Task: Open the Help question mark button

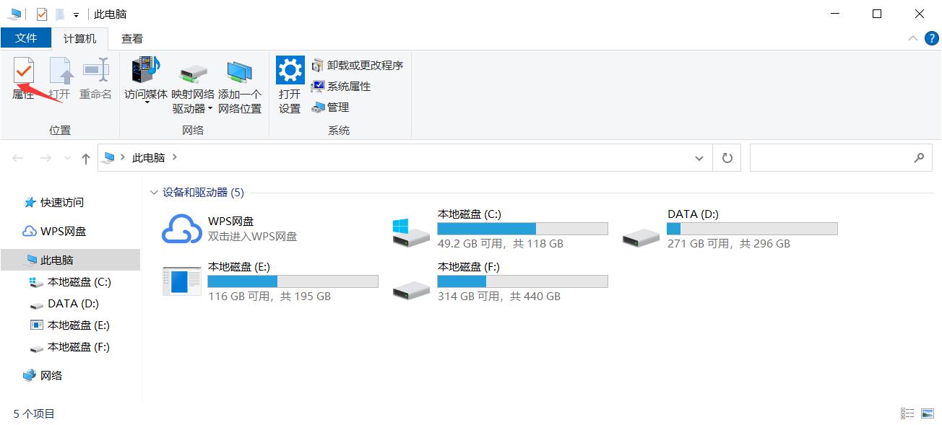Action: (x=932, y=38)
